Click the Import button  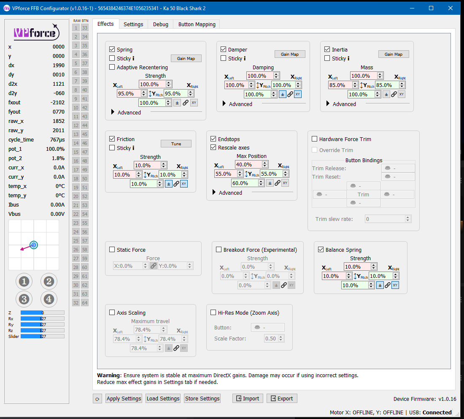[248, 399]
